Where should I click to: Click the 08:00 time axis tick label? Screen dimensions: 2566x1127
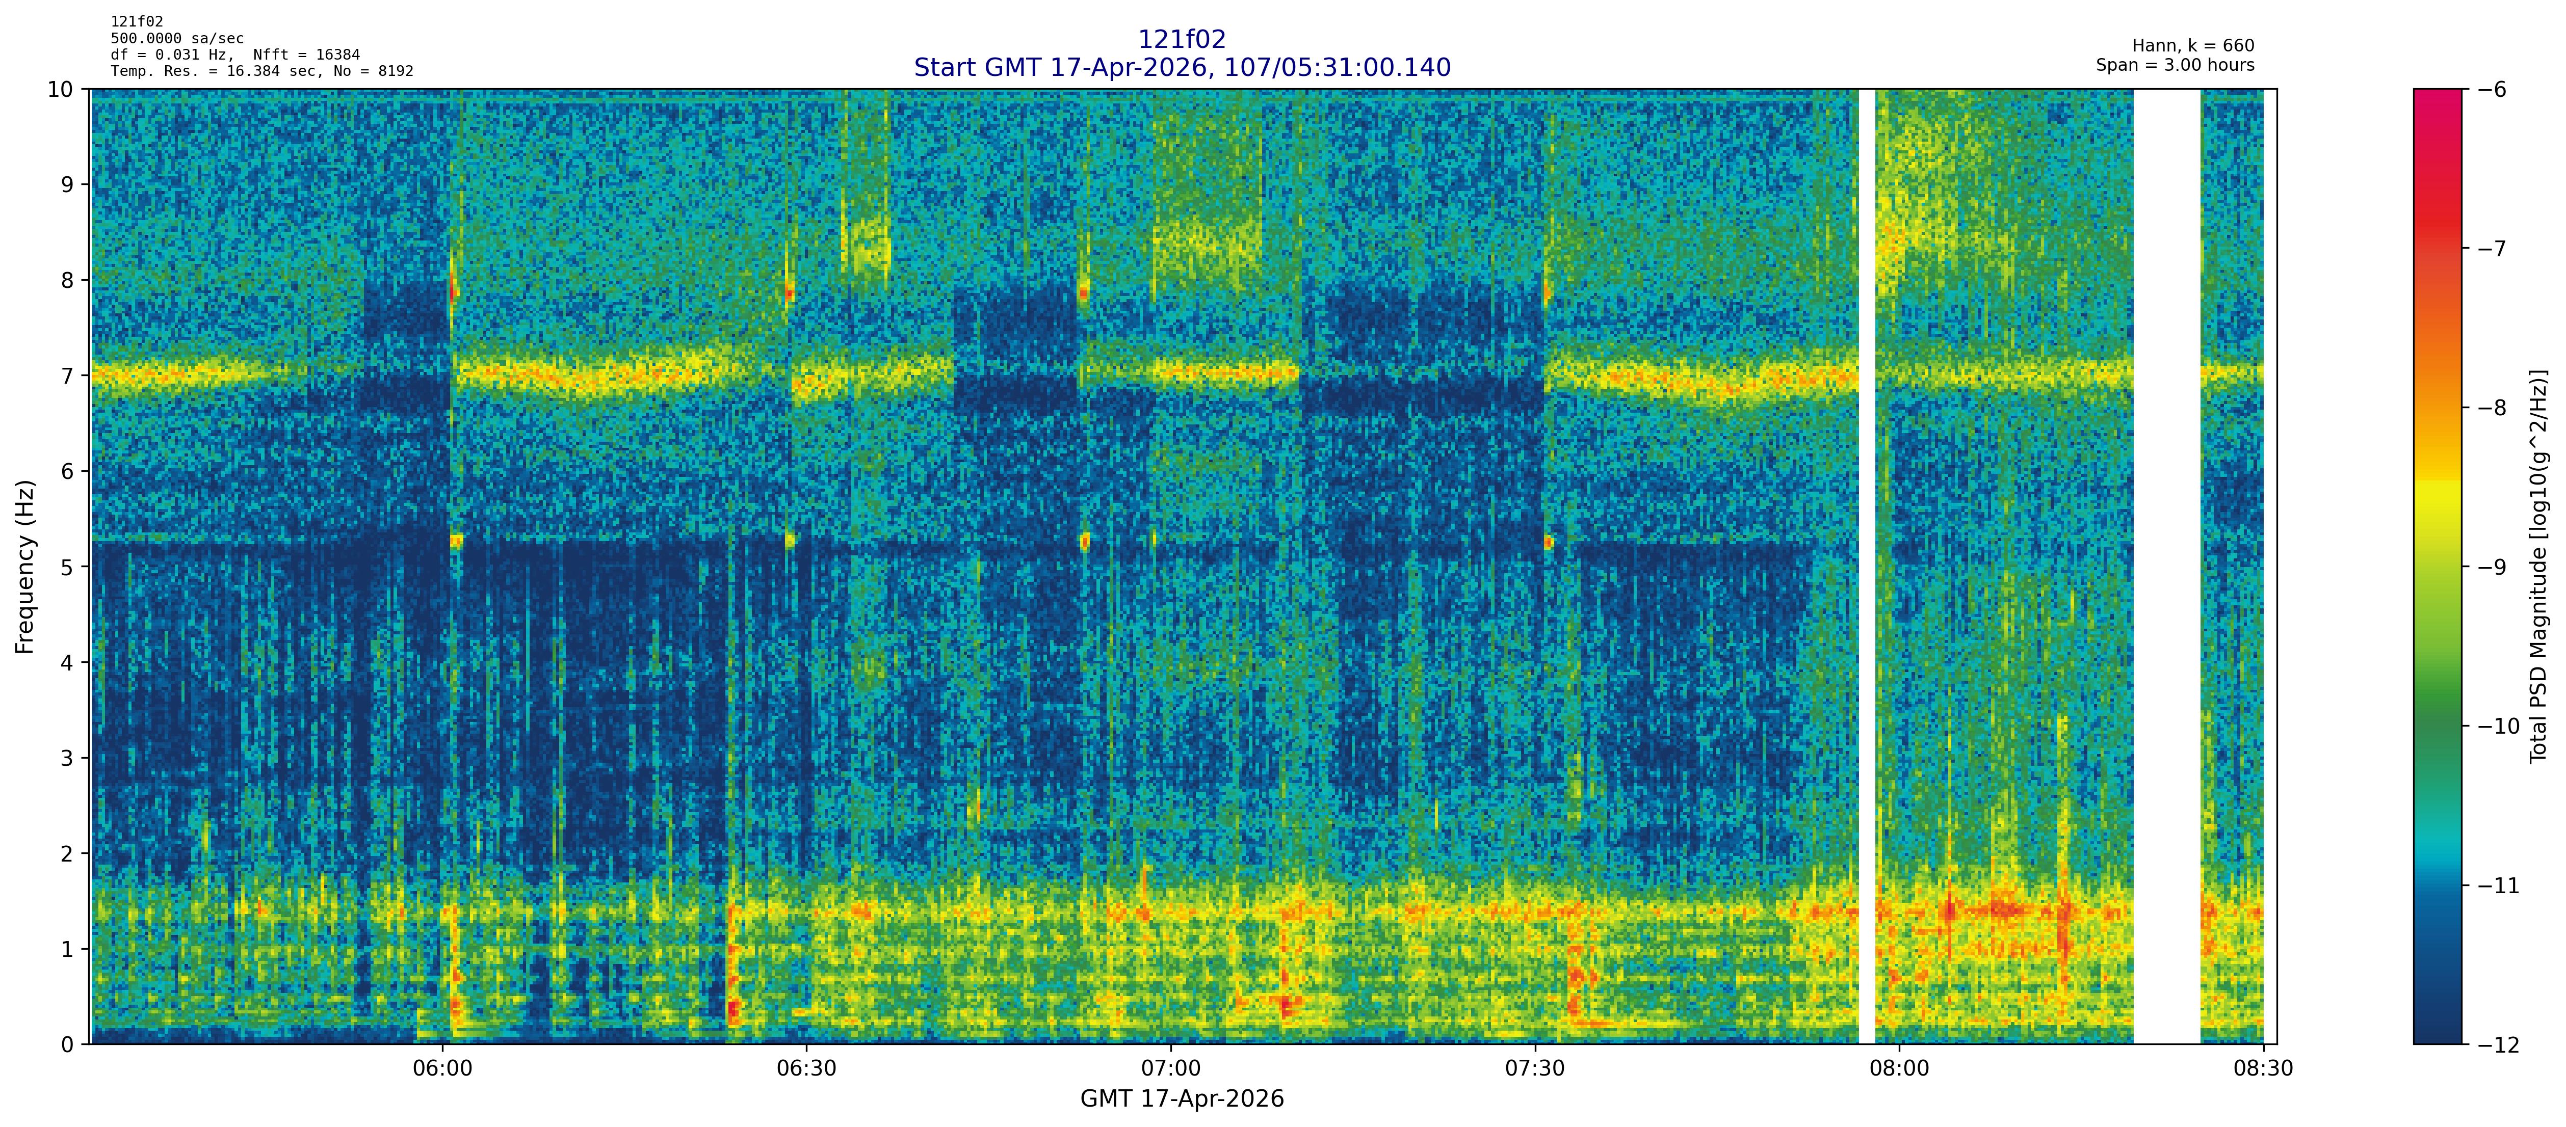coord(1899,1069)
